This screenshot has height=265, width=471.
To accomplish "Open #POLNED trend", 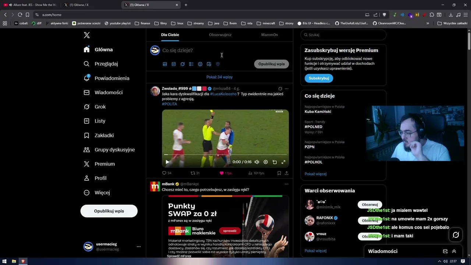I will pyautogui.click(x=314, y=127).
